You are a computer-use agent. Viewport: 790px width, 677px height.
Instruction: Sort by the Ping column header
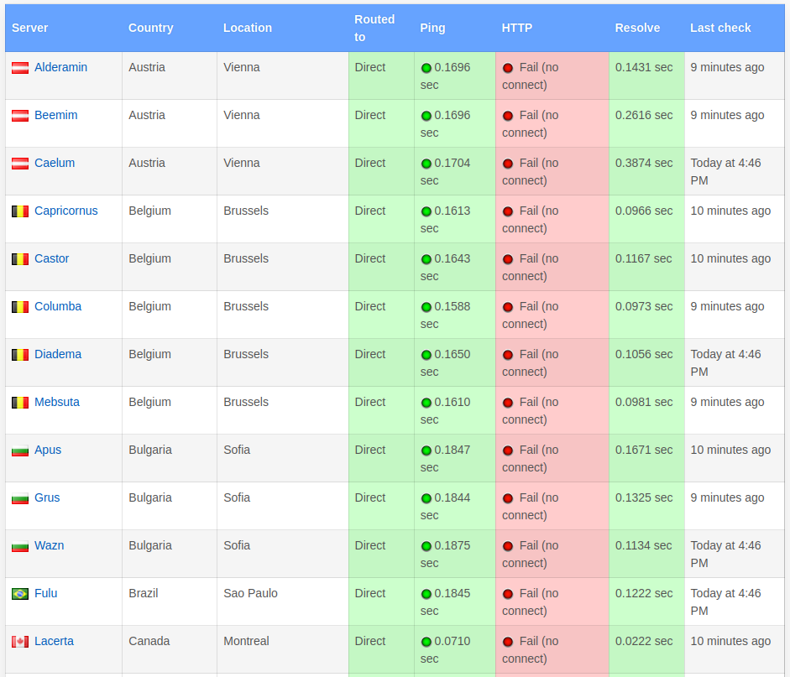tap(432, 29)
